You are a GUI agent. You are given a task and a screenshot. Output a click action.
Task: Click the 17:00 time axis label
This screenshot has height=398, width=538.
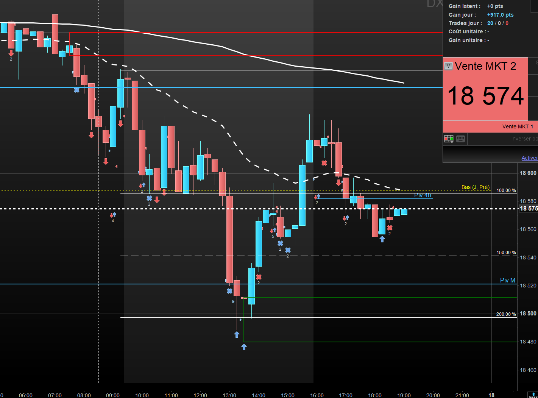346,395
